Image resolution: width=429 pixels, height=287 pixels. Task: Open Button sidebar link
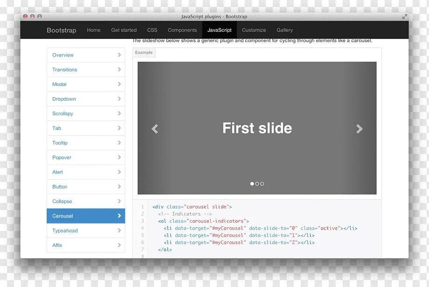pyautogui.click(x=86, y=187)
